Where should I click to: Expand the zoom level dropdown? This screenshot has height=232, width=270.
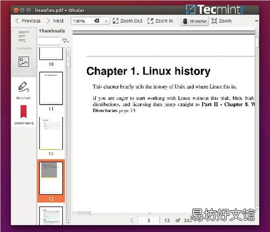pos(106,21)
